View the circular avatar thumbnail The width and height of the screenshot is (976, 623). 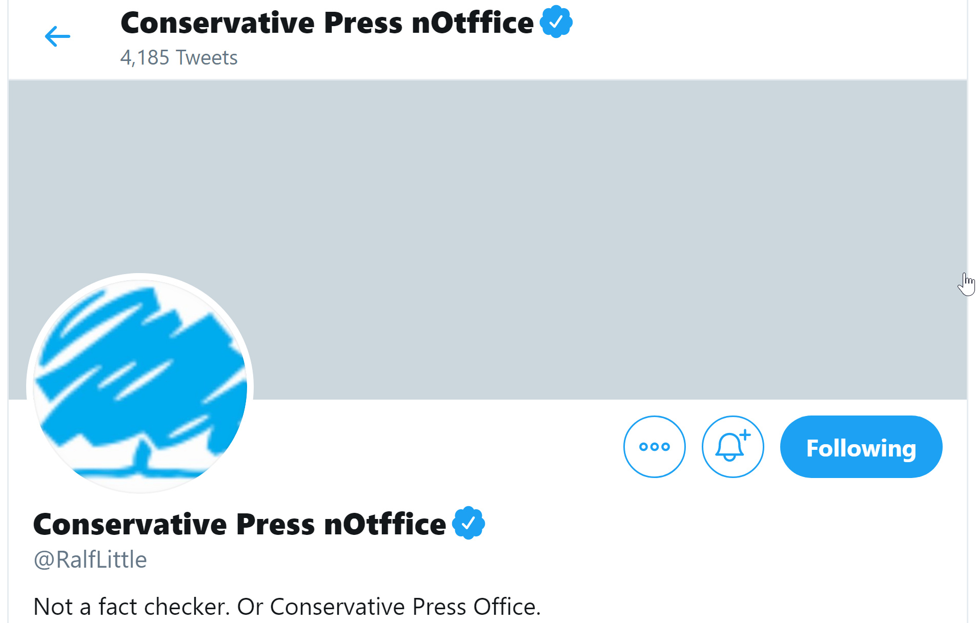point(140,385)
